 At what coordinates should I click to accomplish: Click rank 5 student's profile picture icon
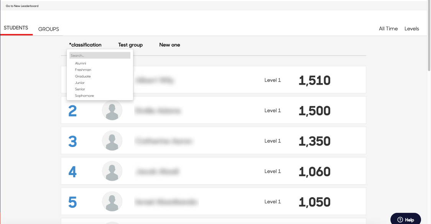112,201
